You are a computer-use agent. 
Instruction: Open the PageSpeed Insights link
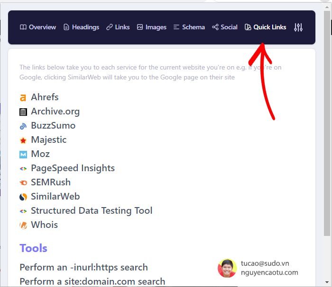coord(73,168)
